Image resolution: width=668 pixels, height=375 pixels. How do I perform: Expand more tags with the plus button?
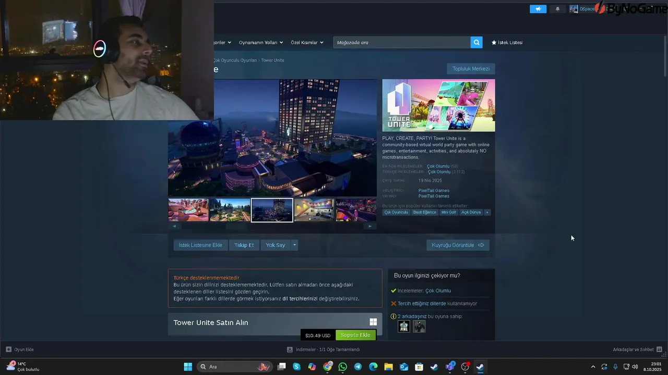487,212
